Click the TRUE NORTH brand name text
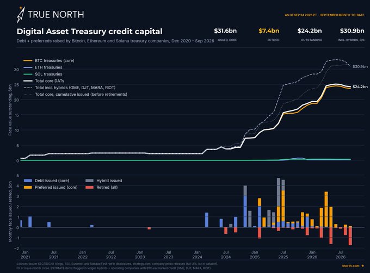Image resolution: width=370 pixels, height=273 pixels. [55, 15]
